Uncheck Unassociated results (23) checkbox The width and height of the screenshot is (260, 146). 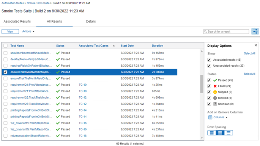[x=209, y=66]
